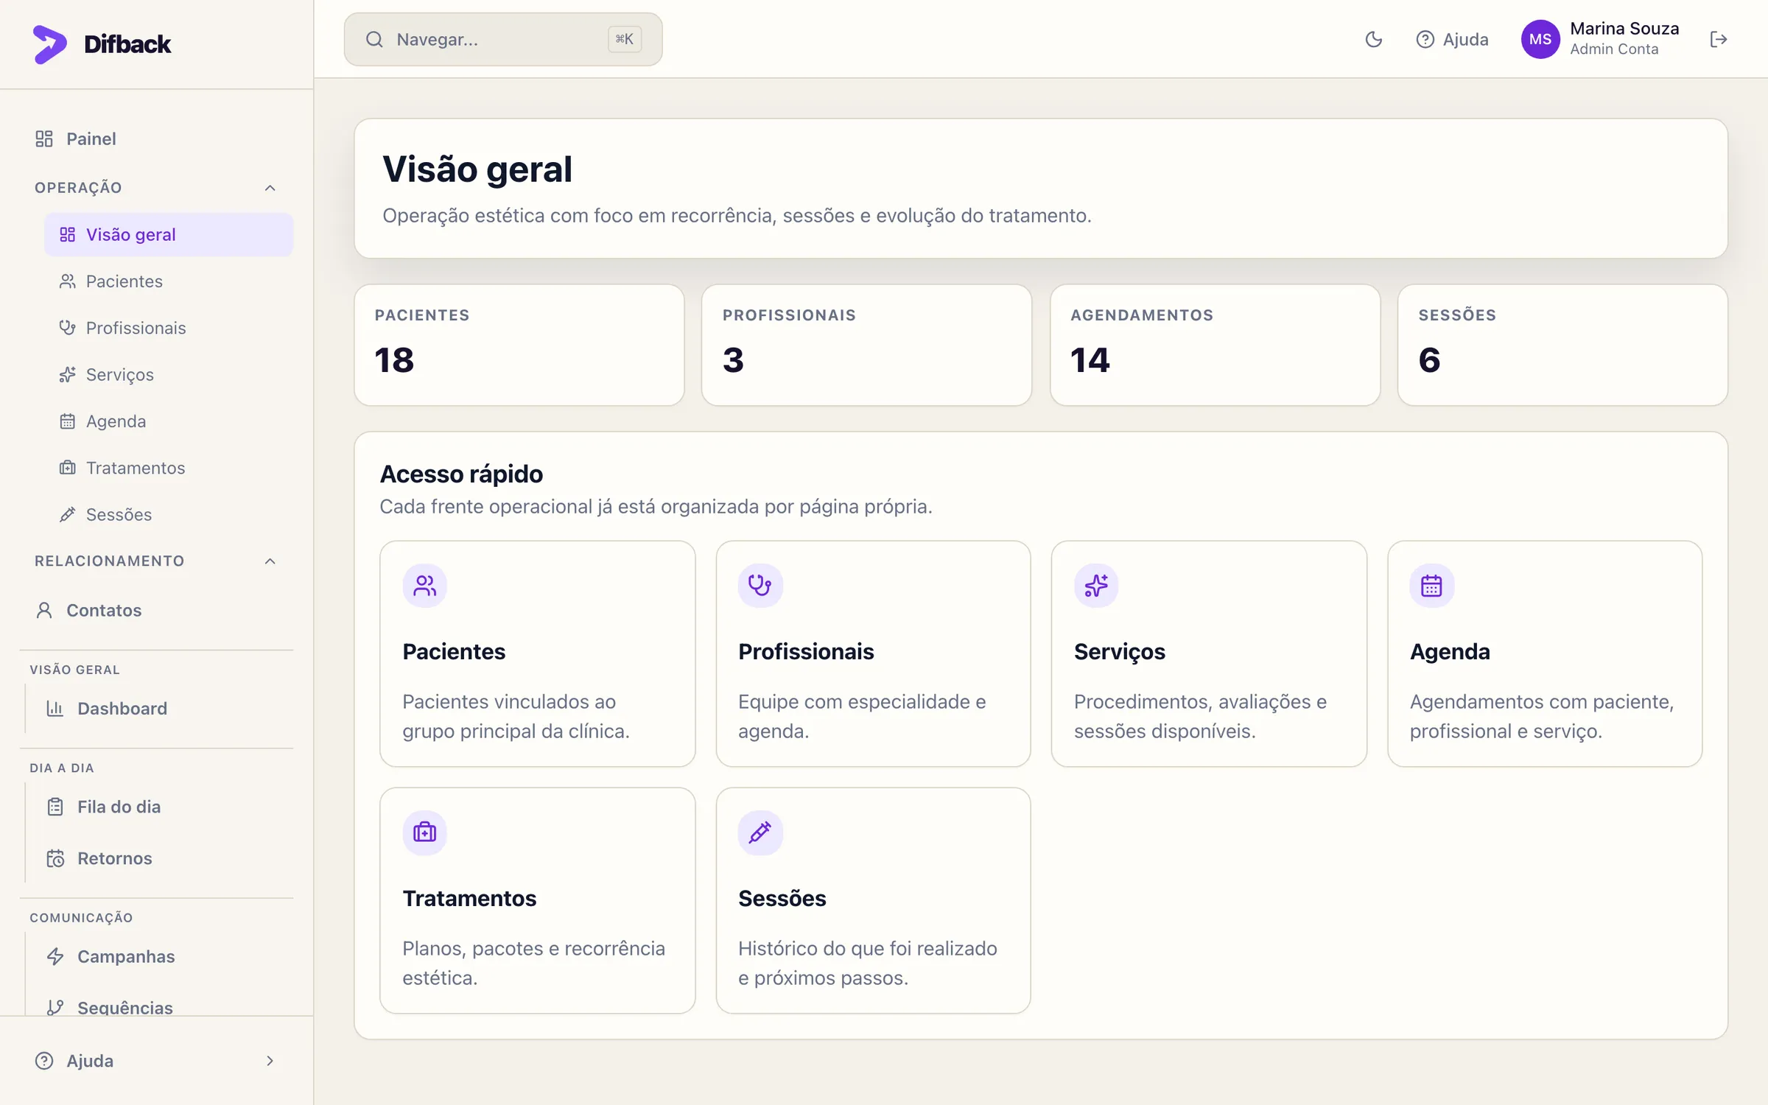The height and width of the screenshot is (1105, 1768).
Task: Open the Serviços quick access card title
Action: click(1119, 652)
